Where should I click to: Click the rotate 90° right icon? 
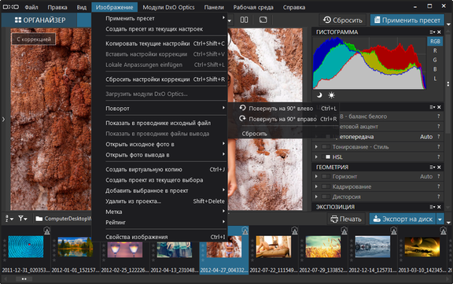click(242, 119)
